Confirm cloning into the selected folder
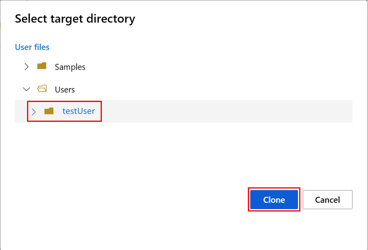 [x=274, y=200]
